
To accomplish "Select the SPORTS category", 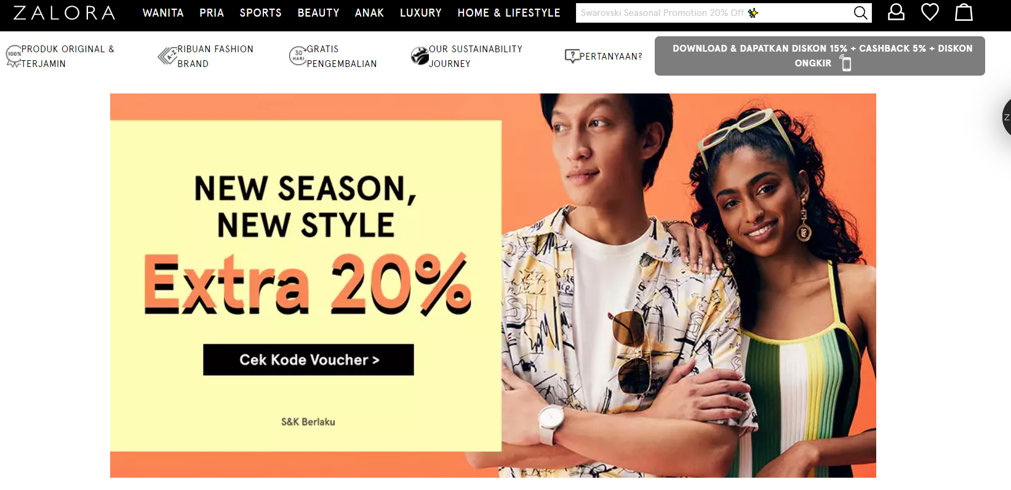I will (260, 13).
